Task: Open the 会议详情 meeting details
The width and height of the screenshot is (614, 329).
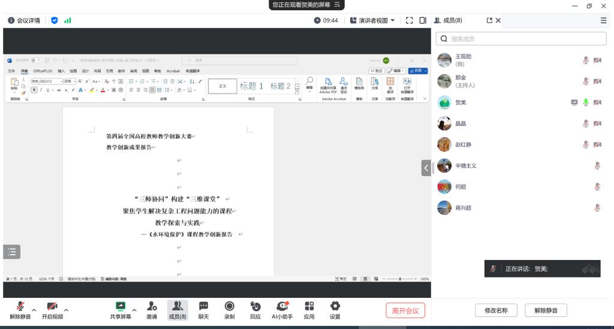Action: click(24, 20)
